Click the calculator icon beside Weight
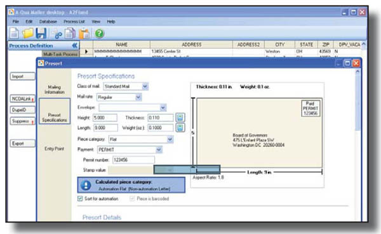The width and height of the screenshot is (381, 234). point(180,127)
